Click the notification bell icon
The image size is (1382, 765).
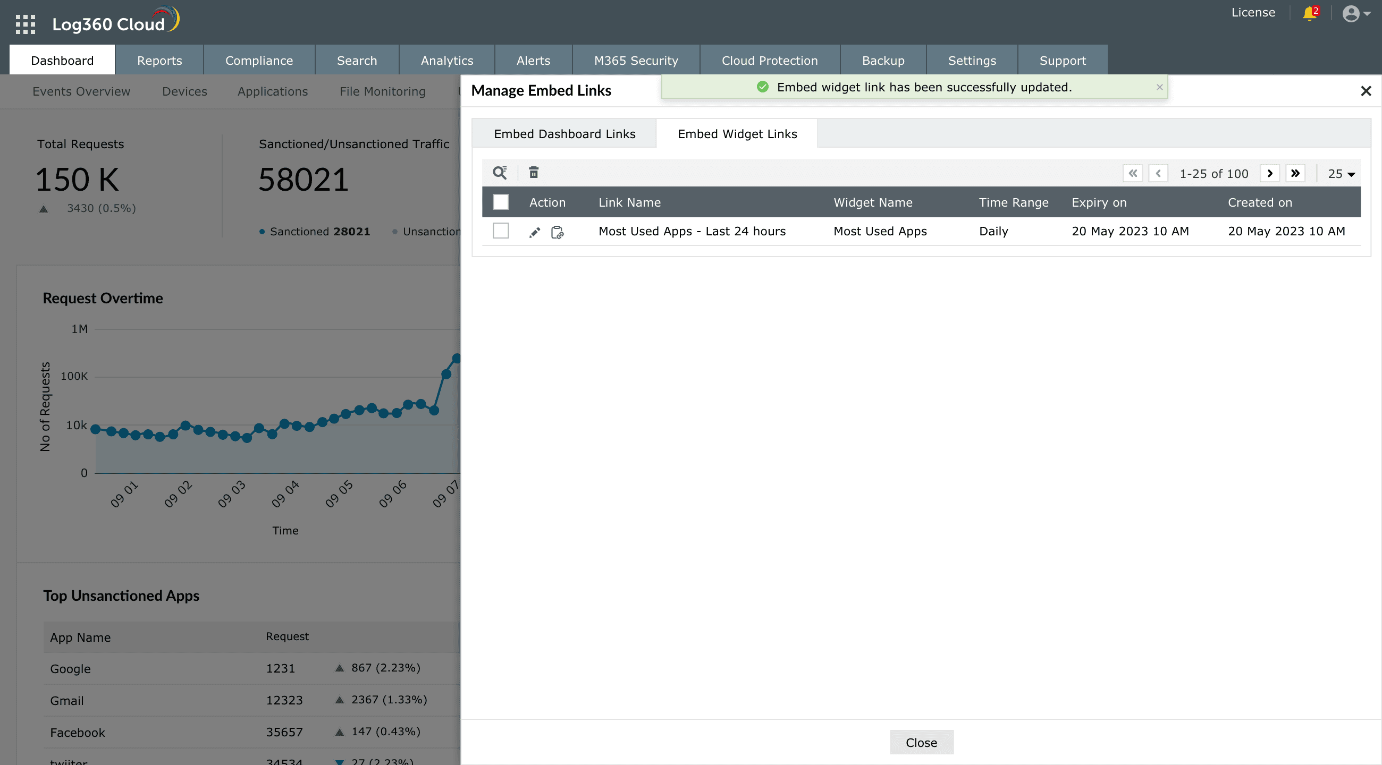[x=1310, y=13]
